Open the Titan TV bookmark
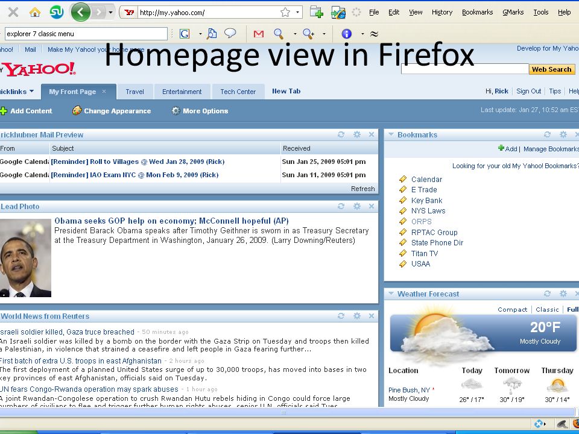 click(x=424, y=254)
